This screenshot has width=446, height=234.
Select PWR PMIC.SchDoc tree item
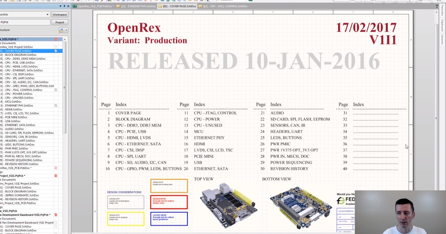[14, 148]
